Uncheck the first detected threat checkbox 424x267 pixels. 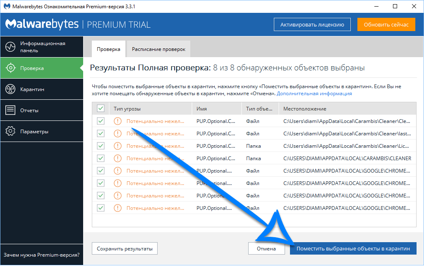coord(101,121)
